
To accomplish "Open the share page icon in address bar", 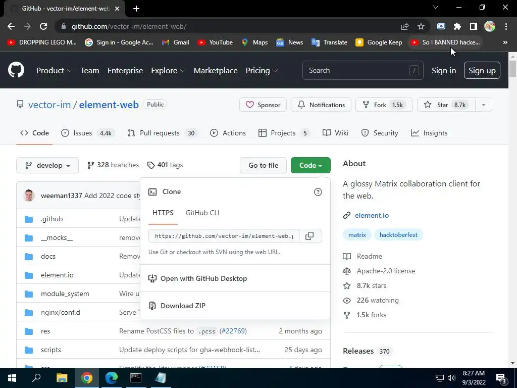I will [405, 26].
